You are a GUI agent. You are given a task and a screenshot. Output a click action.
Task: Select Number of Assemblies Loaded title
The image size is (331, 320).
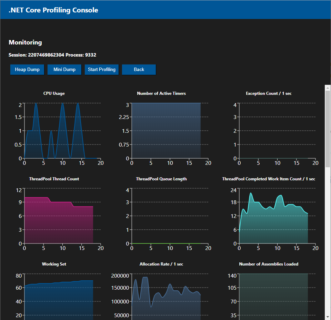pyautogui.click(x=269, y=264)
